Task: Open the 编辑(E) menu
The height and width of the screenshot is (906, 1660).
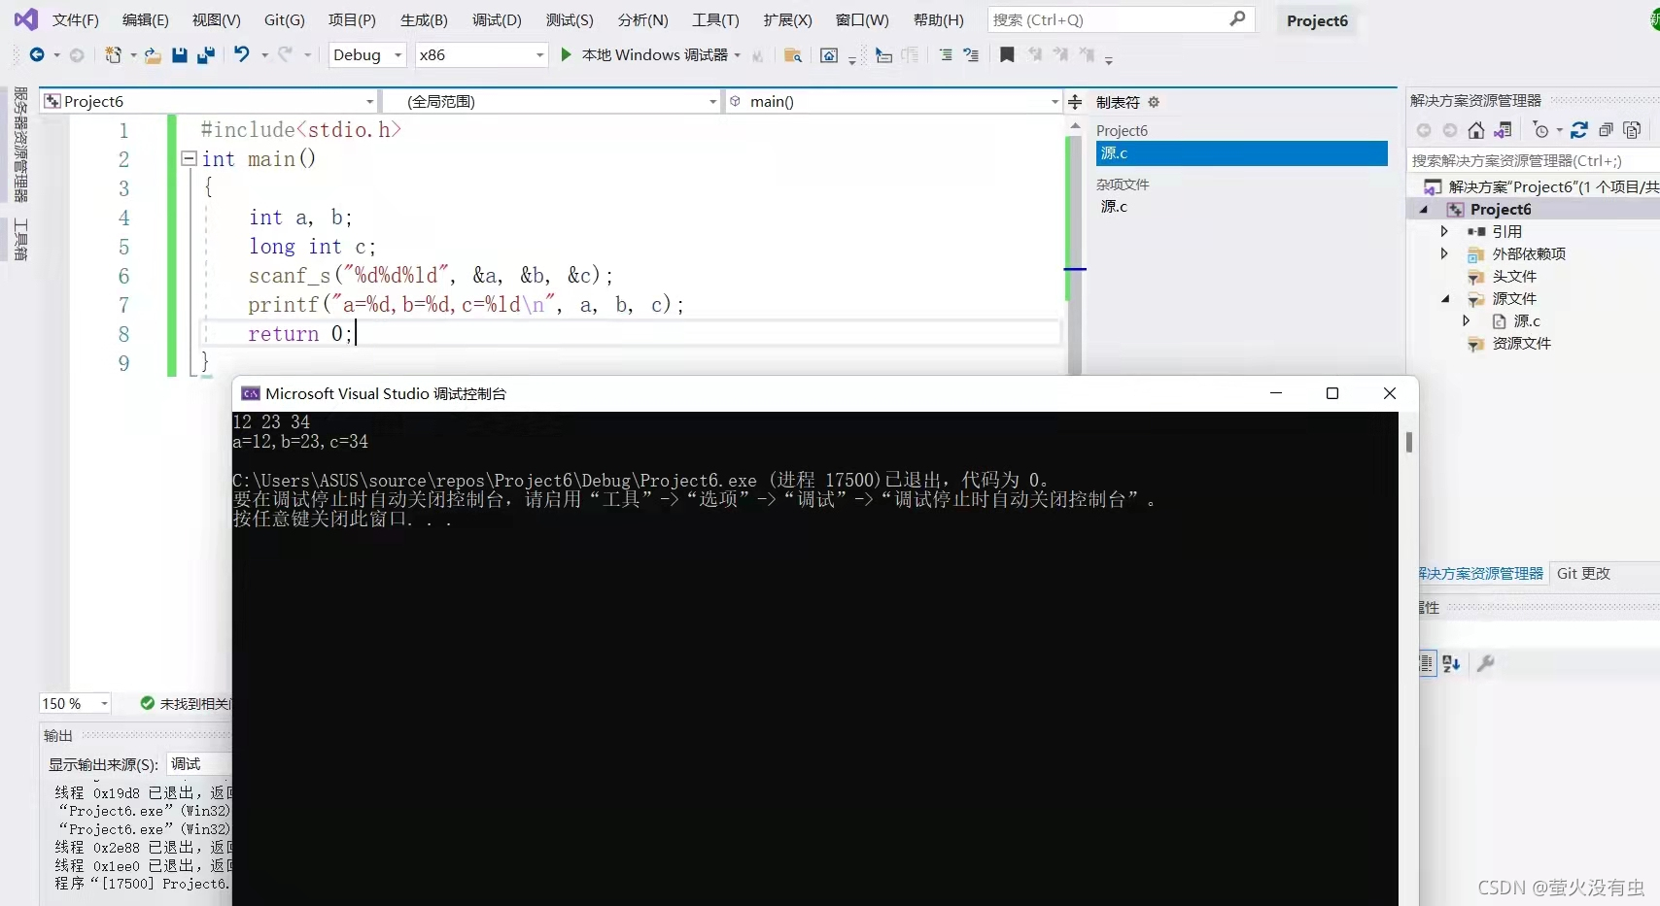Action: pos(146,19)
